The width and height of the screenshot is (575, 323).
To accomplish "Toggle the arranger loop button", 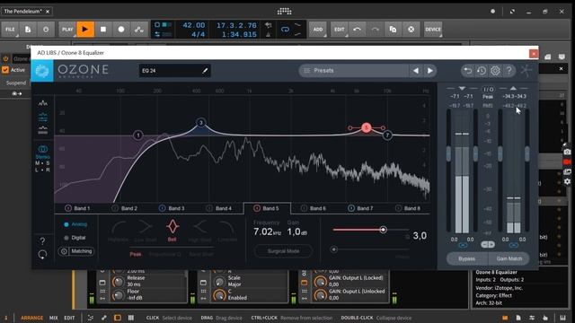I will pos(285,30).
